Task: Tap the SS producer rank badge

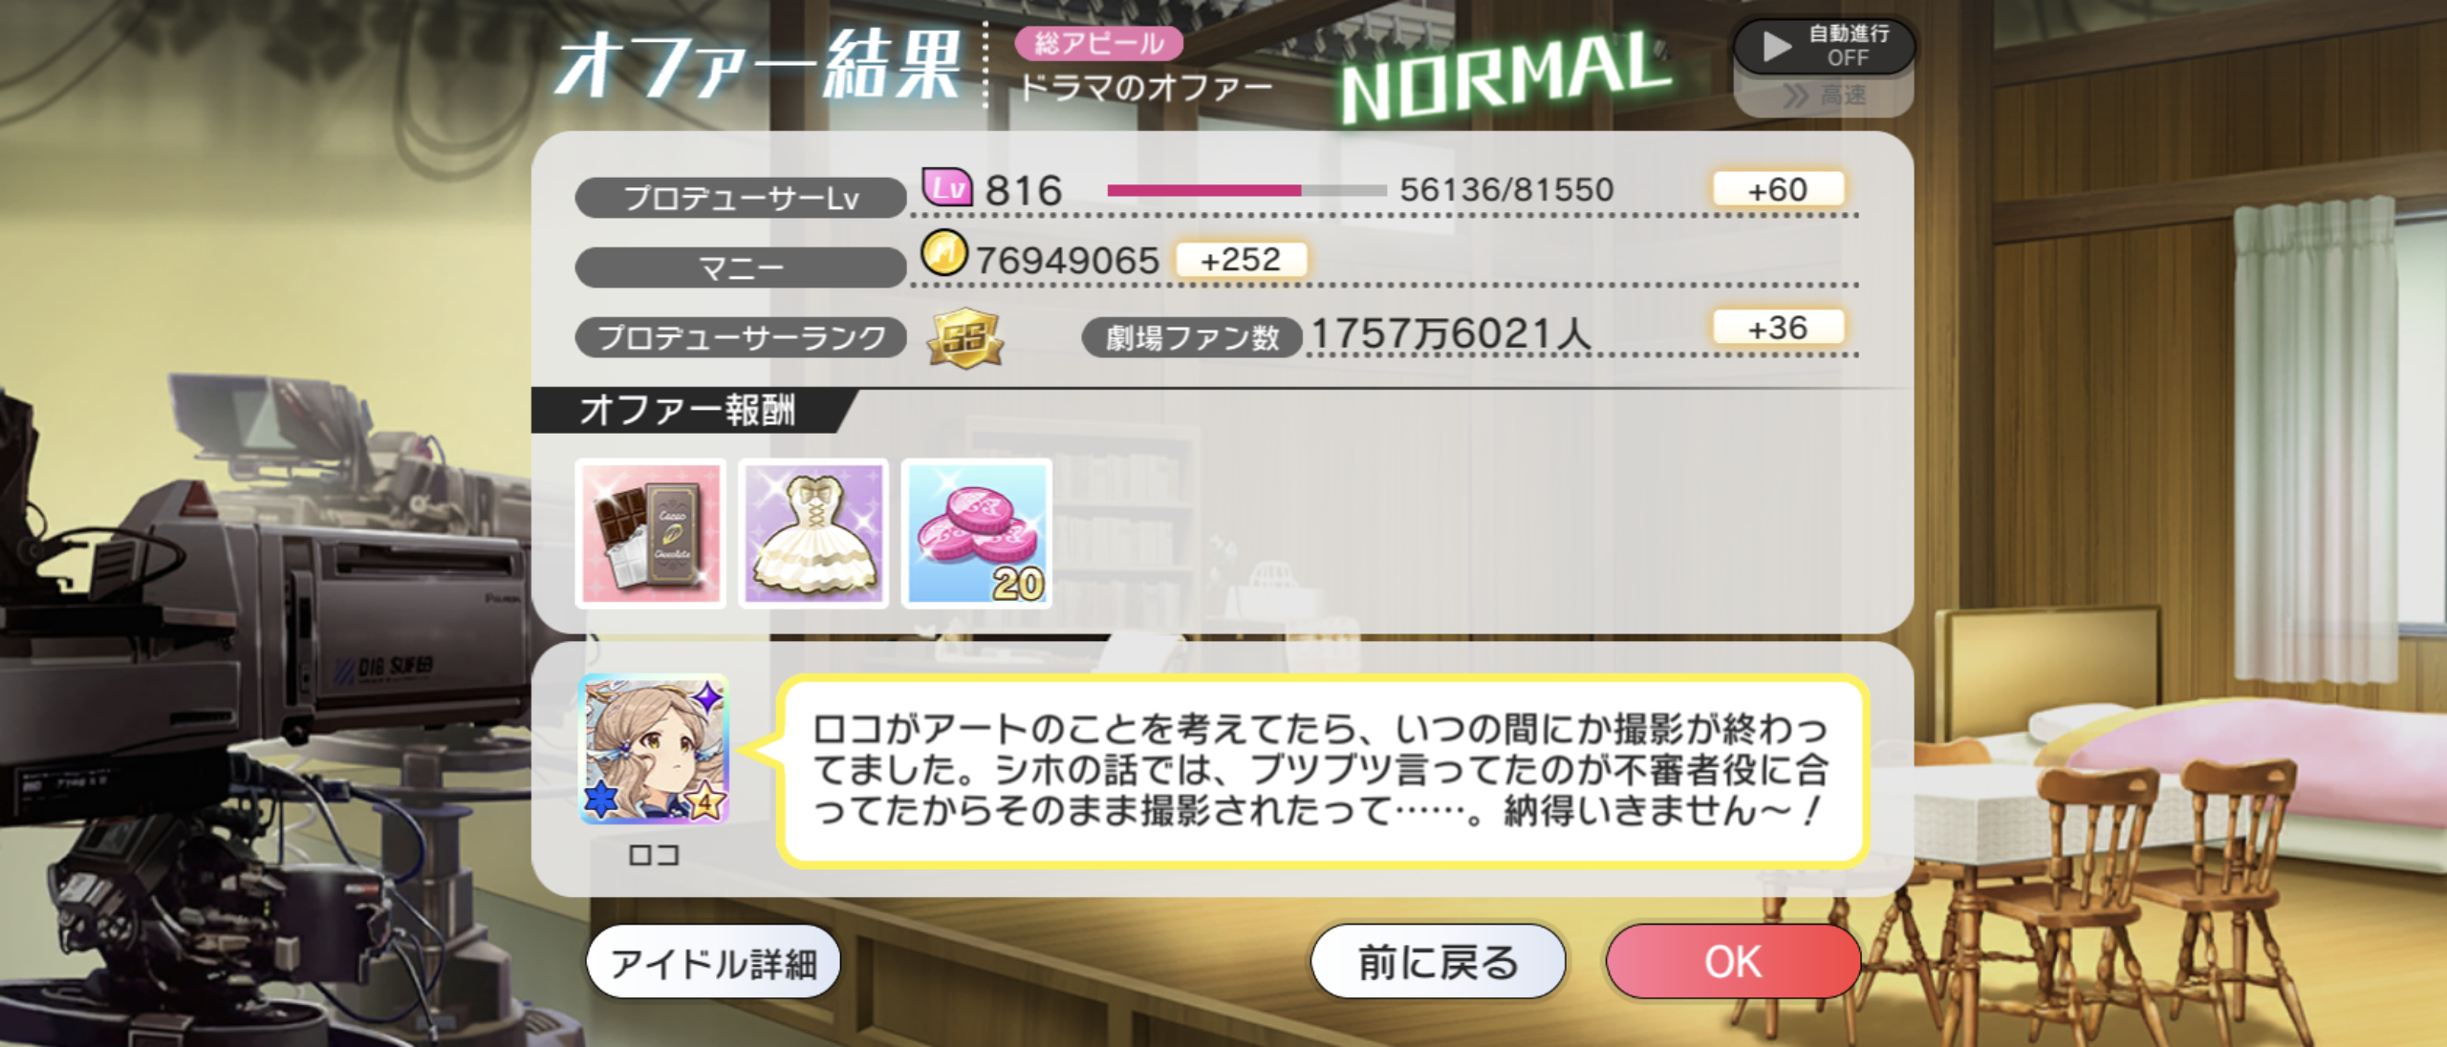Action: tap(964, 338)
